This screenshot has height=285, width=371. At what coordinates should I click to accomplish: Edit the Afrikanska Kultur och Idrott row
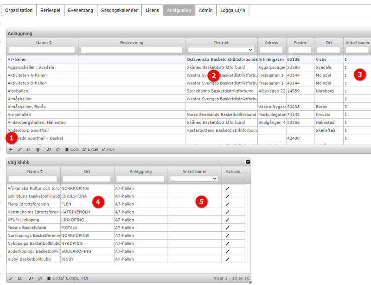click(x=227, y=189)
